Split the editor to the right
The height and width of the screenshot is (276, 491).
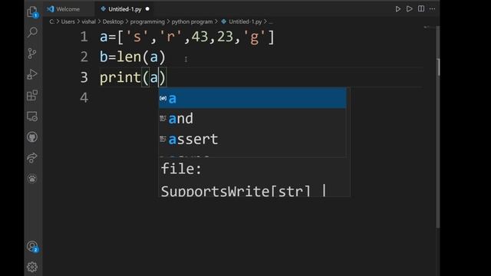421,8
